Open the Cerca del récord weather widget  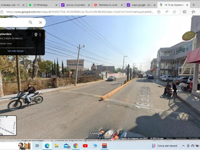point(165,146)
